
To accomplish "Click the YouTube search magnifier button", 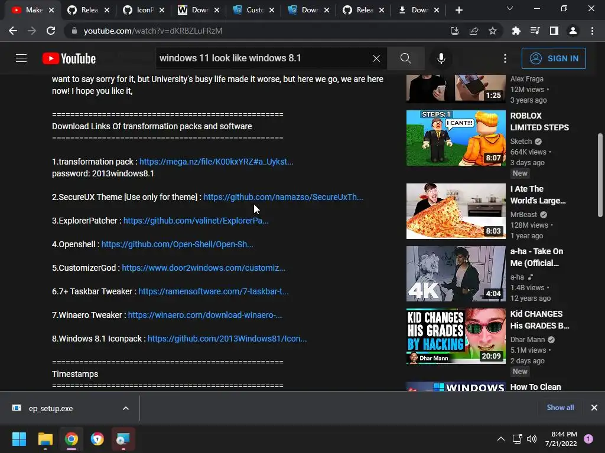I will coord(405,58).
